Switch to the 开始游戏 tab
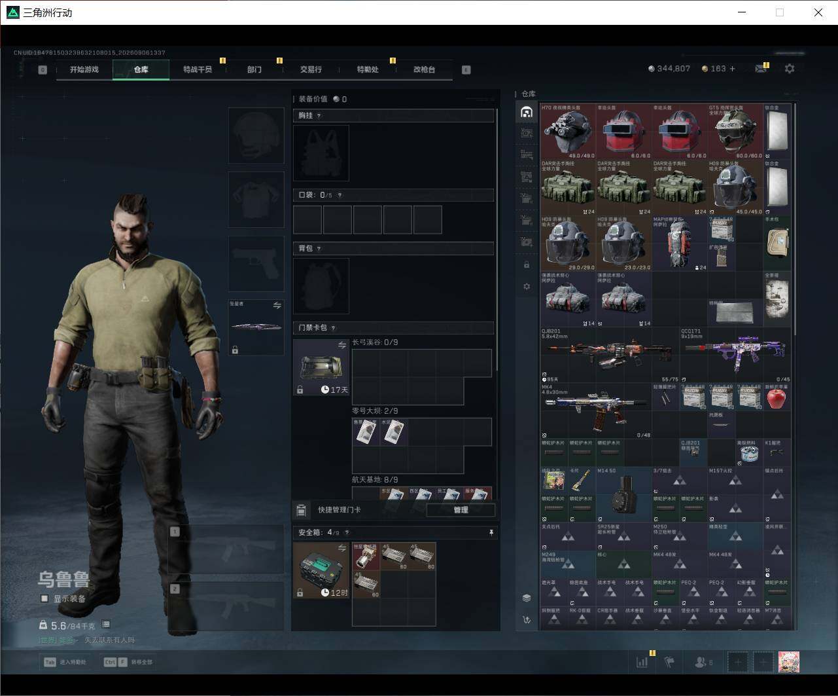The height and width of the screenshot is (696, 838). [84, 69]
